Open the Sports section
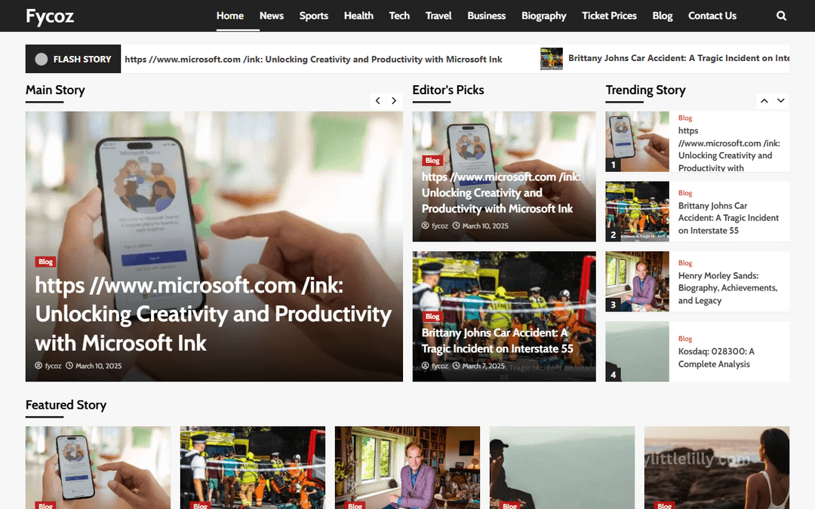Viewport: 815px width, 509px height. click(x=313, y=16)
